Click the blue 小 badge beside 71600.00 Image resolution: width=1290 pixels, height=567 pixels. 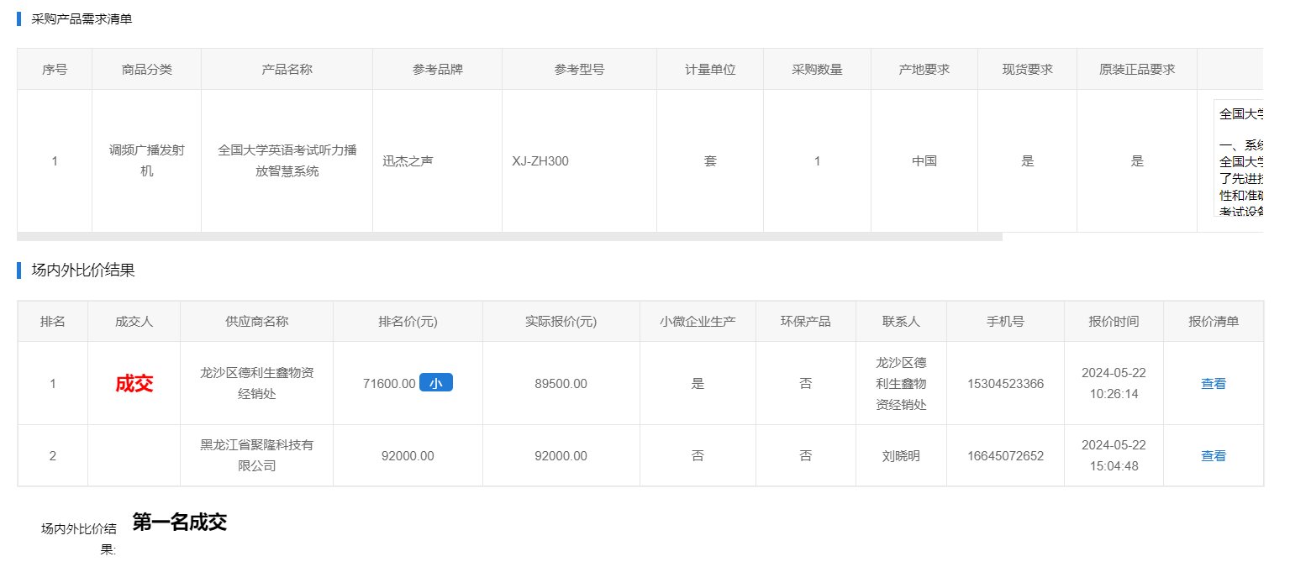pos(435,383)
